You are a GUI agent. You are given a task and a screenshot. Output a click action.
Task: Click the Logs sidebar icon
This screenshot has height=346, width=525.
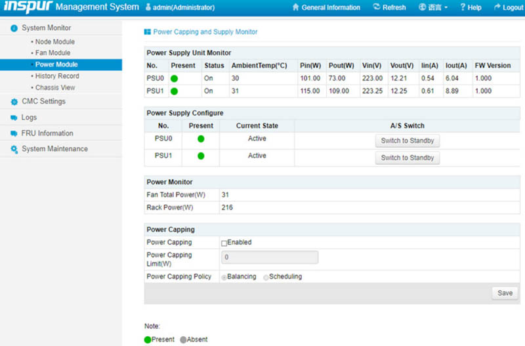[14, 118]
